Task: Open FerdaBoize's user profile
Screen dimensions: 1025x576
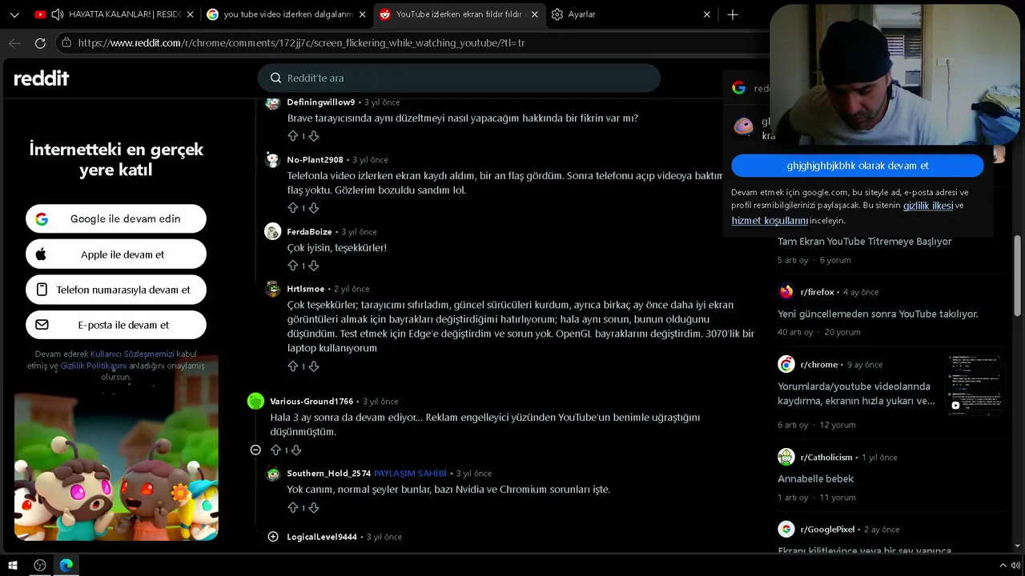Action: point(309,232)
